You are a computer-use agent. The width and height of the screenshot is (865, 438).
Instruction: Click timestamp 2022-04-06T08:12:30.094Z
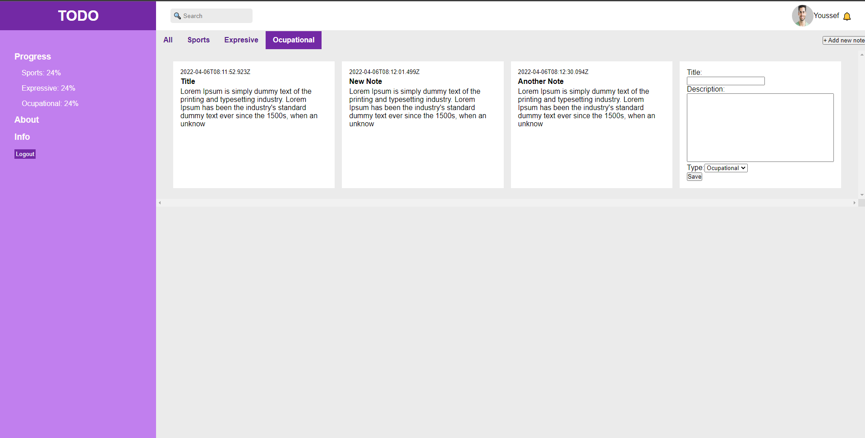[x=553, y=72]
